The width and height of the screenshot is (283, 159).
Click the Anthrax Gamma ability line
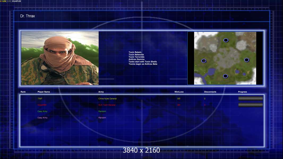coord(136,59)
